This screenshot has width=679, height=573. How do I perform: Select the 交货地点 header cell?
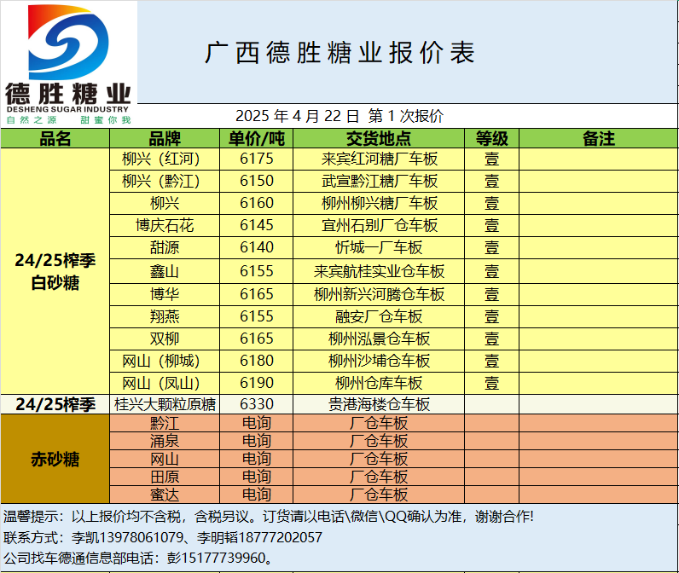379,139
